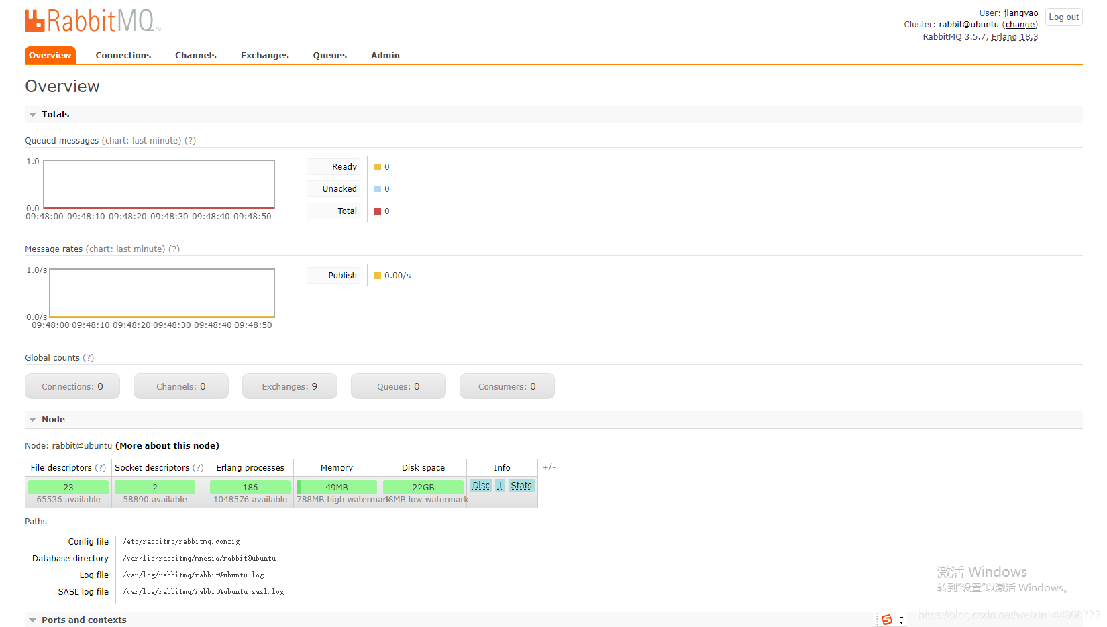Open 'More about this node' link
Viewport: 1107px width, 627px height.
[167, 446]
